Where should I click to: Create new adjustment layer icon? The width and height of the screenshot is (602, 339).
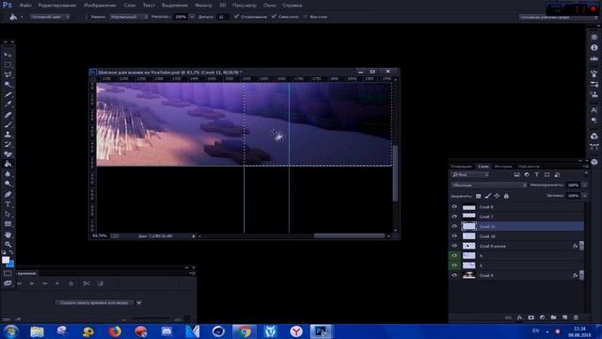click(542, 317)
